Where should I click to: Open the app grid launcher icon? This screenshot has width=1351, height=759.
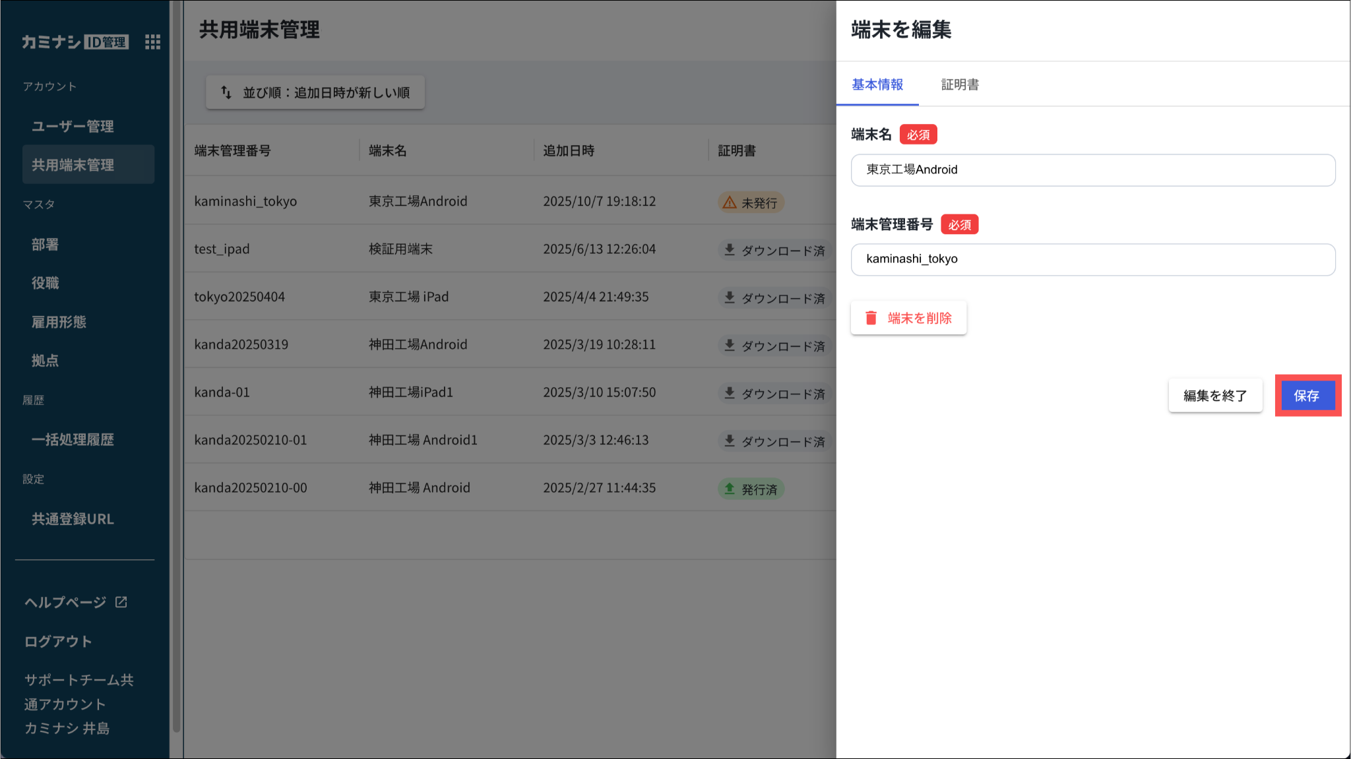(x=152, y=42)
